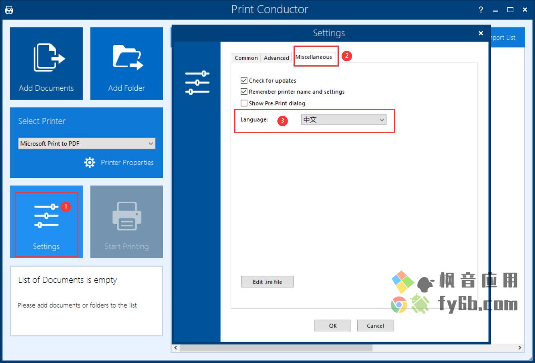Click the Start Printing tile

126,222
